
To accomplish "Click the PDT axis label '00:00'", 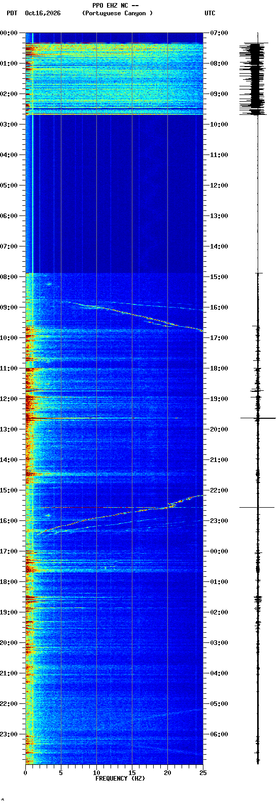I will click(9, 33).
